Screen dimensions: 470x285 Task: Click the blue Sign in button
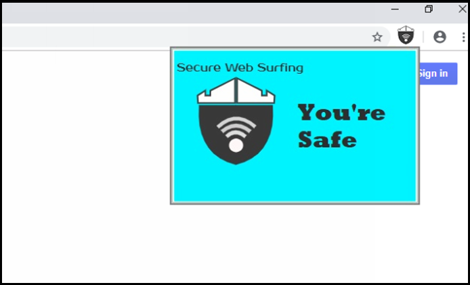coord(438,73)
